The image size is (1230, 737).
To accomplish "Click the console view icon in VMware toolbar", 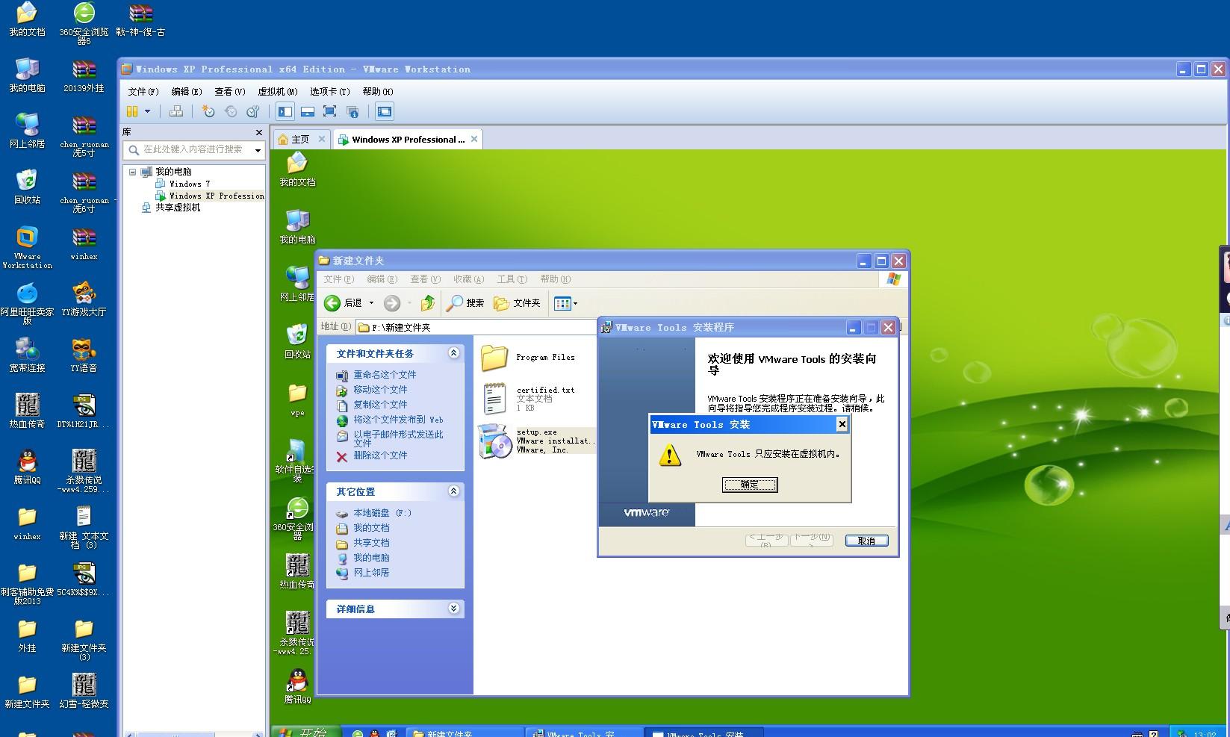I will (x=384, y=111).
